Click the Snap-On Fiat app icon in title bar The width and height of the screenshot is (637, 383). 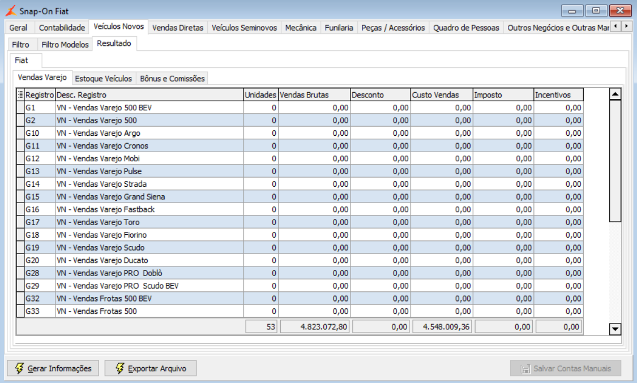click(11, 11)
